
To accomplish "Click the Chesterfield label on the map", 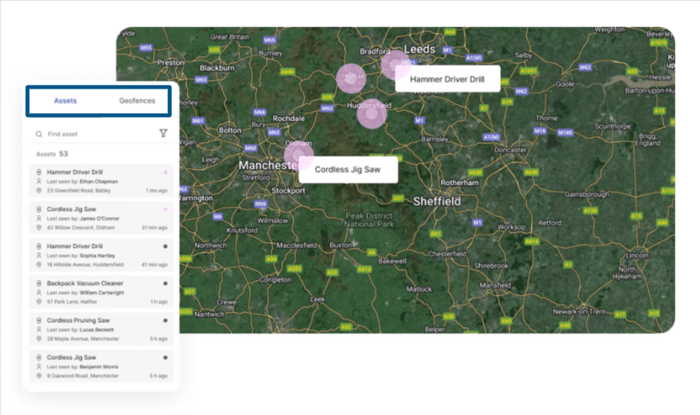I will [x=447, y=253].
